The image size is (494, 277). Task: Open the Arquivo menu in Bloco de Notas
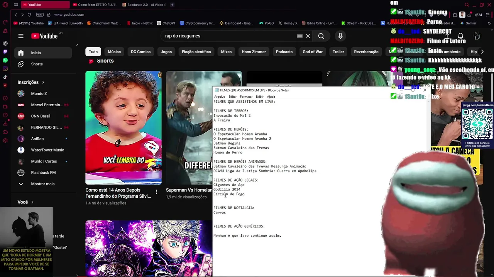coord(220,97)
